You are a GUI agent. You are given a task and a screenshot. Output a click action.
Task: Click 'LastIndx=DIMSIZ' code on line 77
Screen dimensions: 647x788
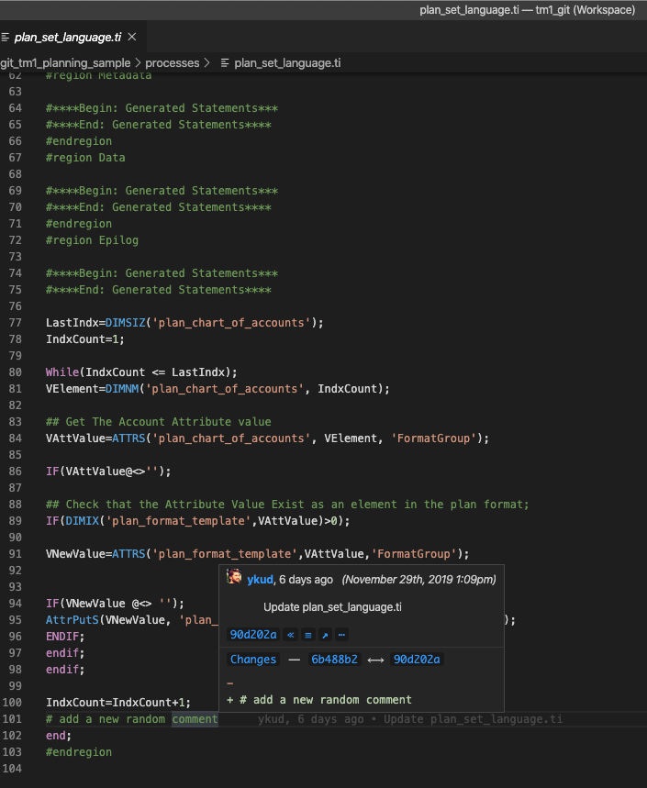(x=184, y=323)
